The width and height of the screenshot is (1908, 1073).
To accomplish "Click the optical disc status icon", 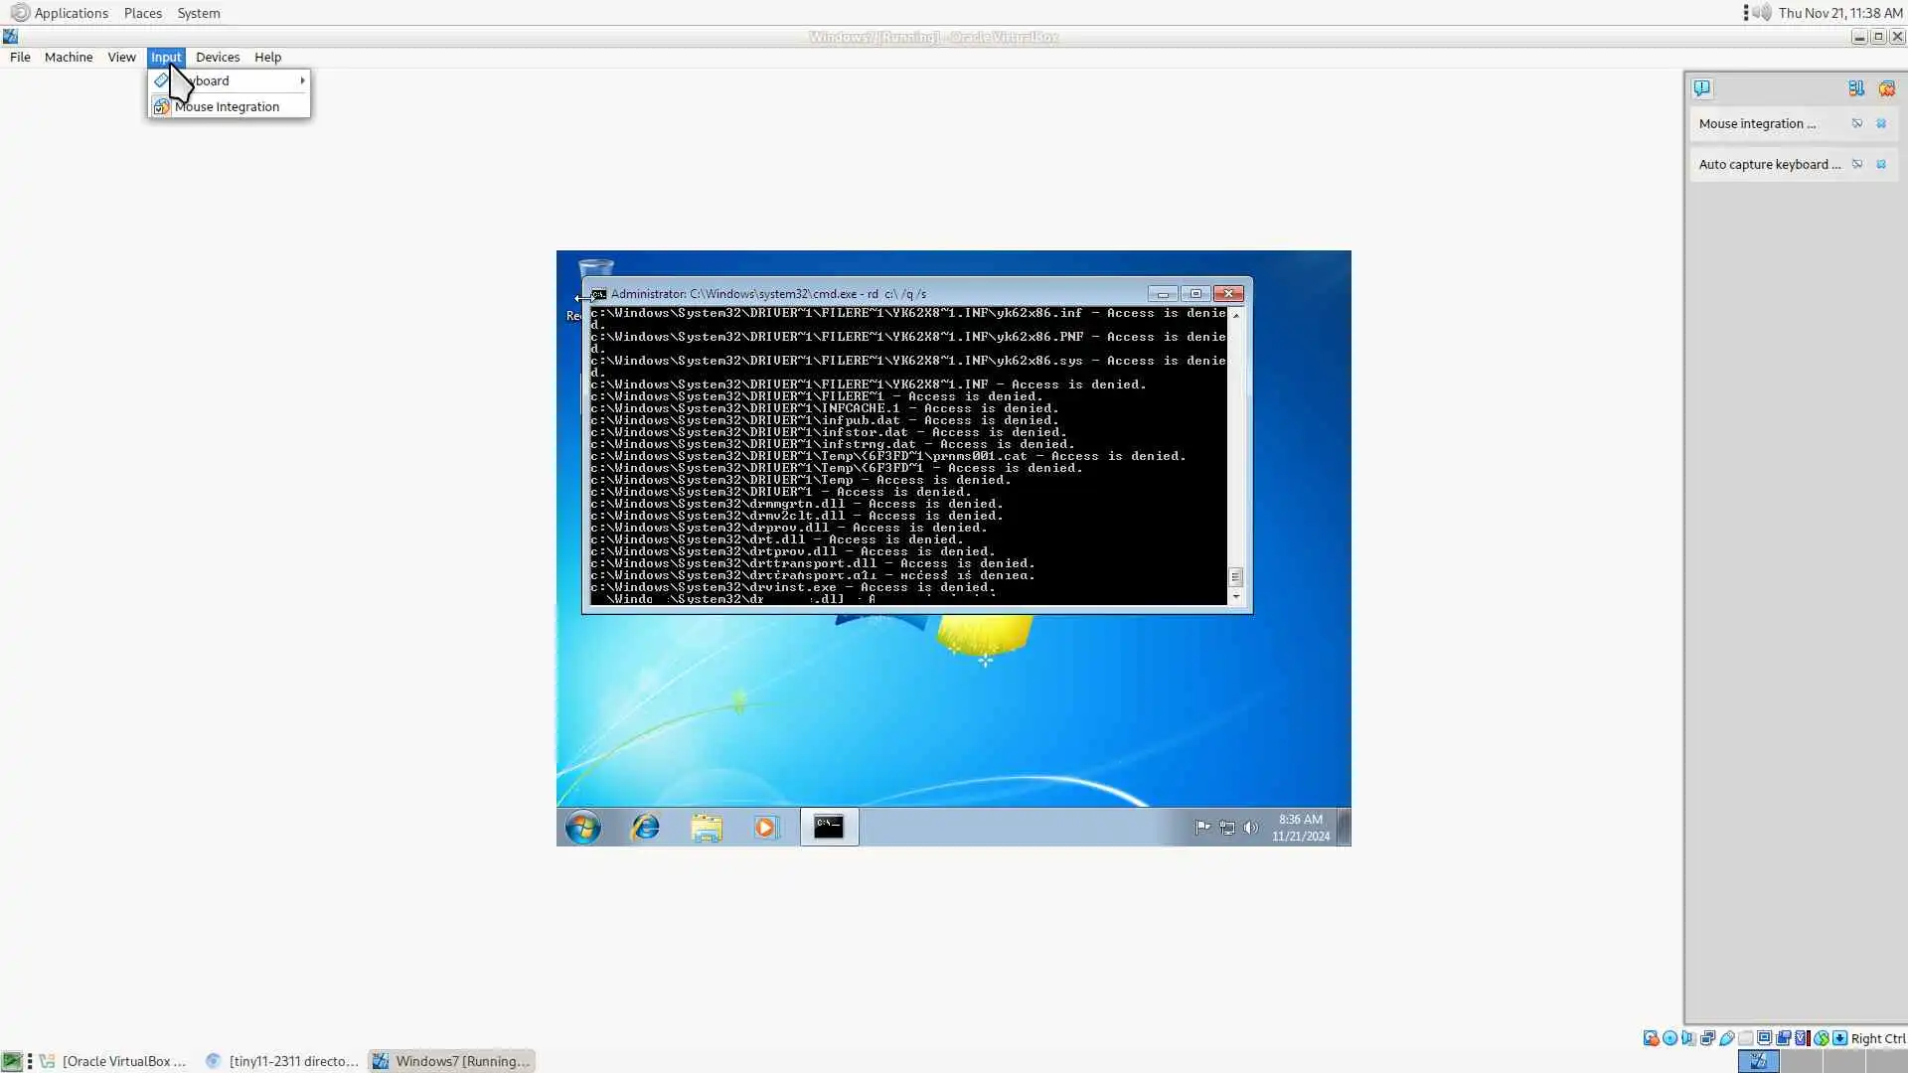I will [x=1669, y=1038].
